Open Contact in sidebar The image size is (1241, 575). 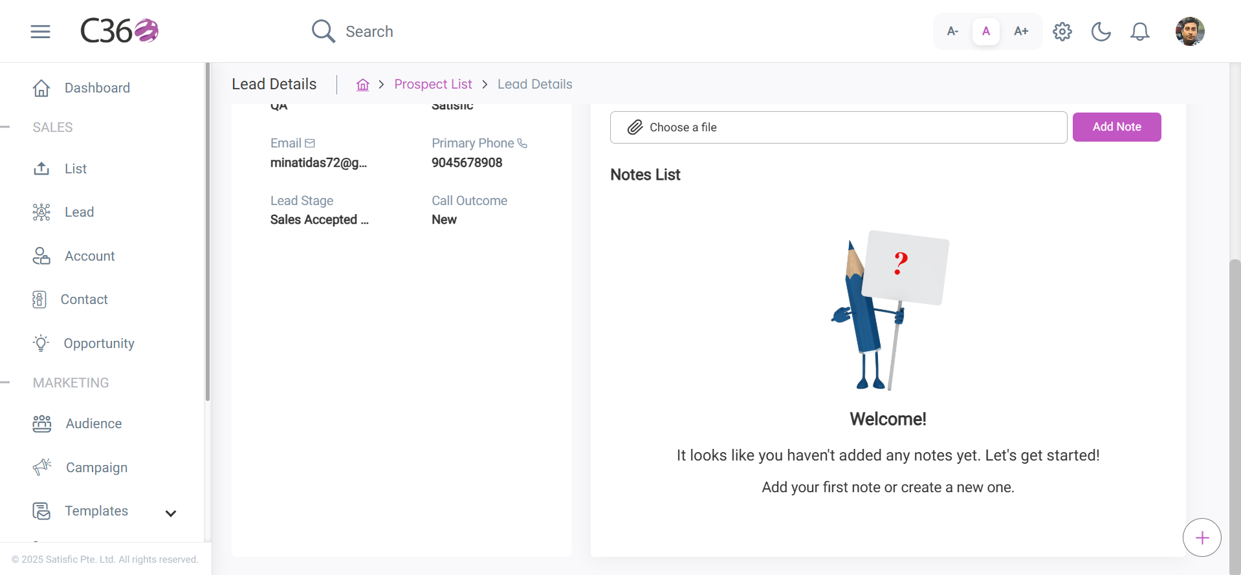pyautogui.click(x=84, y=299)
